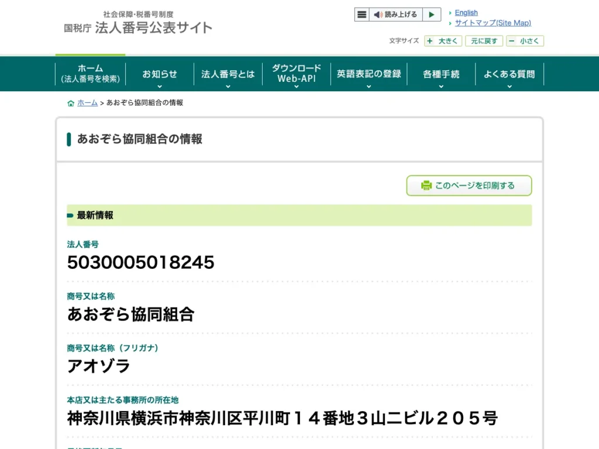Click the あおぞら協同組合の情報 page heading
The height and width of the screenshot is (449, 599).
coord(140,139)
